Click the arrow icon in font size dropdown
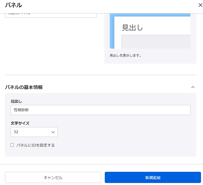The width and height of the screenshot is (203, 185). pos(53,132)
